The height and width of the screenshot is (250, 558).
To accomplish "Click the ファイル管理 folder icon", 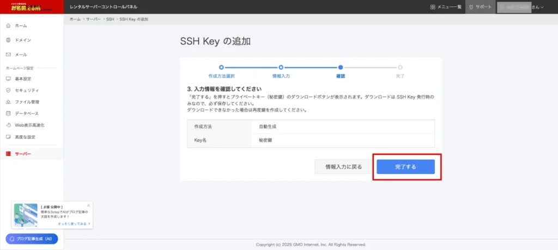I will [8, 102].
